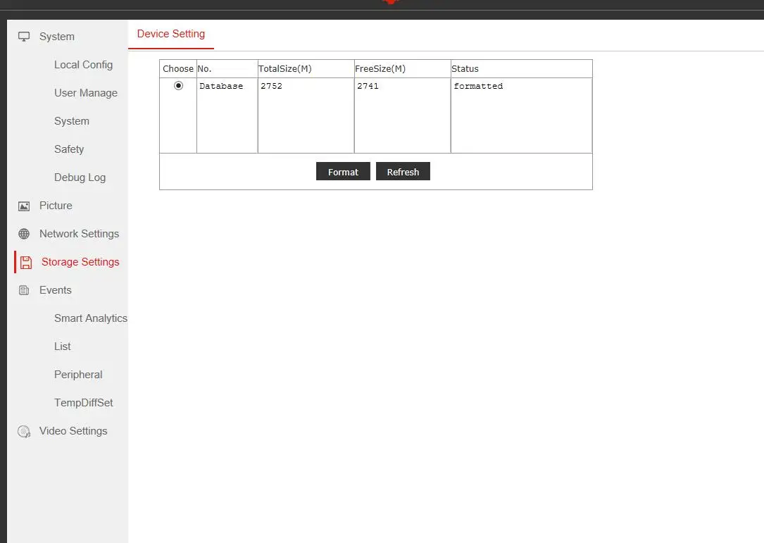Click the Video Settings disc icon
The width and height of the screenshot is (764, 543).
click(24, 431)
